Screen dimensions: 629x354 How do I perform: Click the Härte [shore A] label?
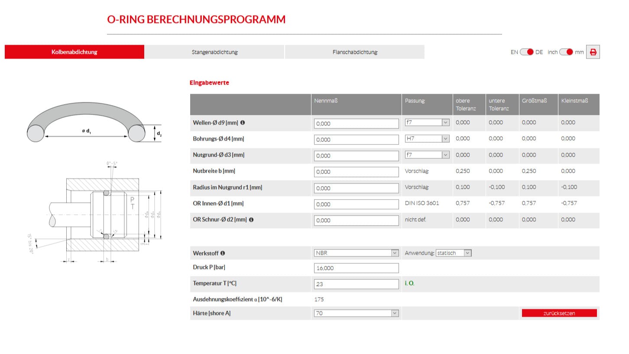212,313
